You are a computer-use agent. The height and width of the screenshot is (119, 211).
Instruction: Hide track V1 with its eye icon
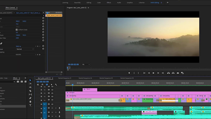(x=52, y=104)
